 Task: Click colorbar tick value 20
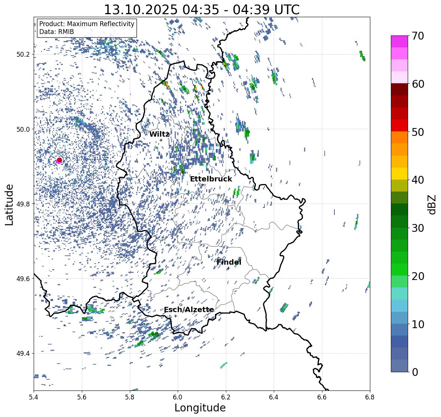click(x=418, y=276)
